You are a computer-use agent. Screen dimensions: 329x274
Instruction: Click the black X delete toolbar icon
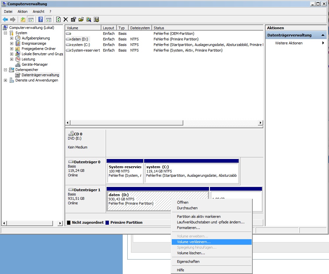click(x=66, y=20)
